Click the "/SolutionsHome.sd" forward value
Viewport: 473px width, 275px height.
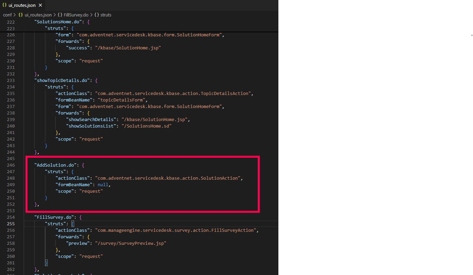click(146, 126)
